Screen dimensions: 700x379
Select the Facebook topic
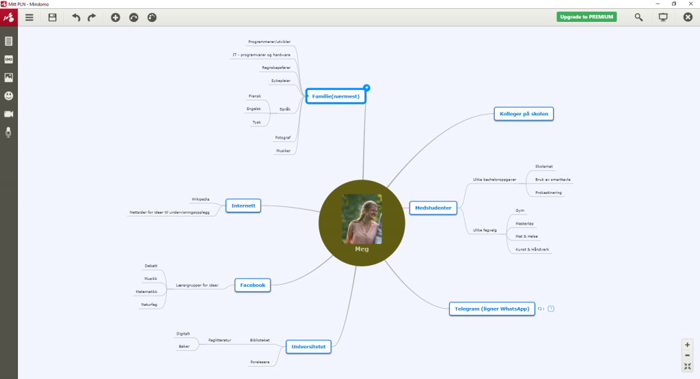253,285
